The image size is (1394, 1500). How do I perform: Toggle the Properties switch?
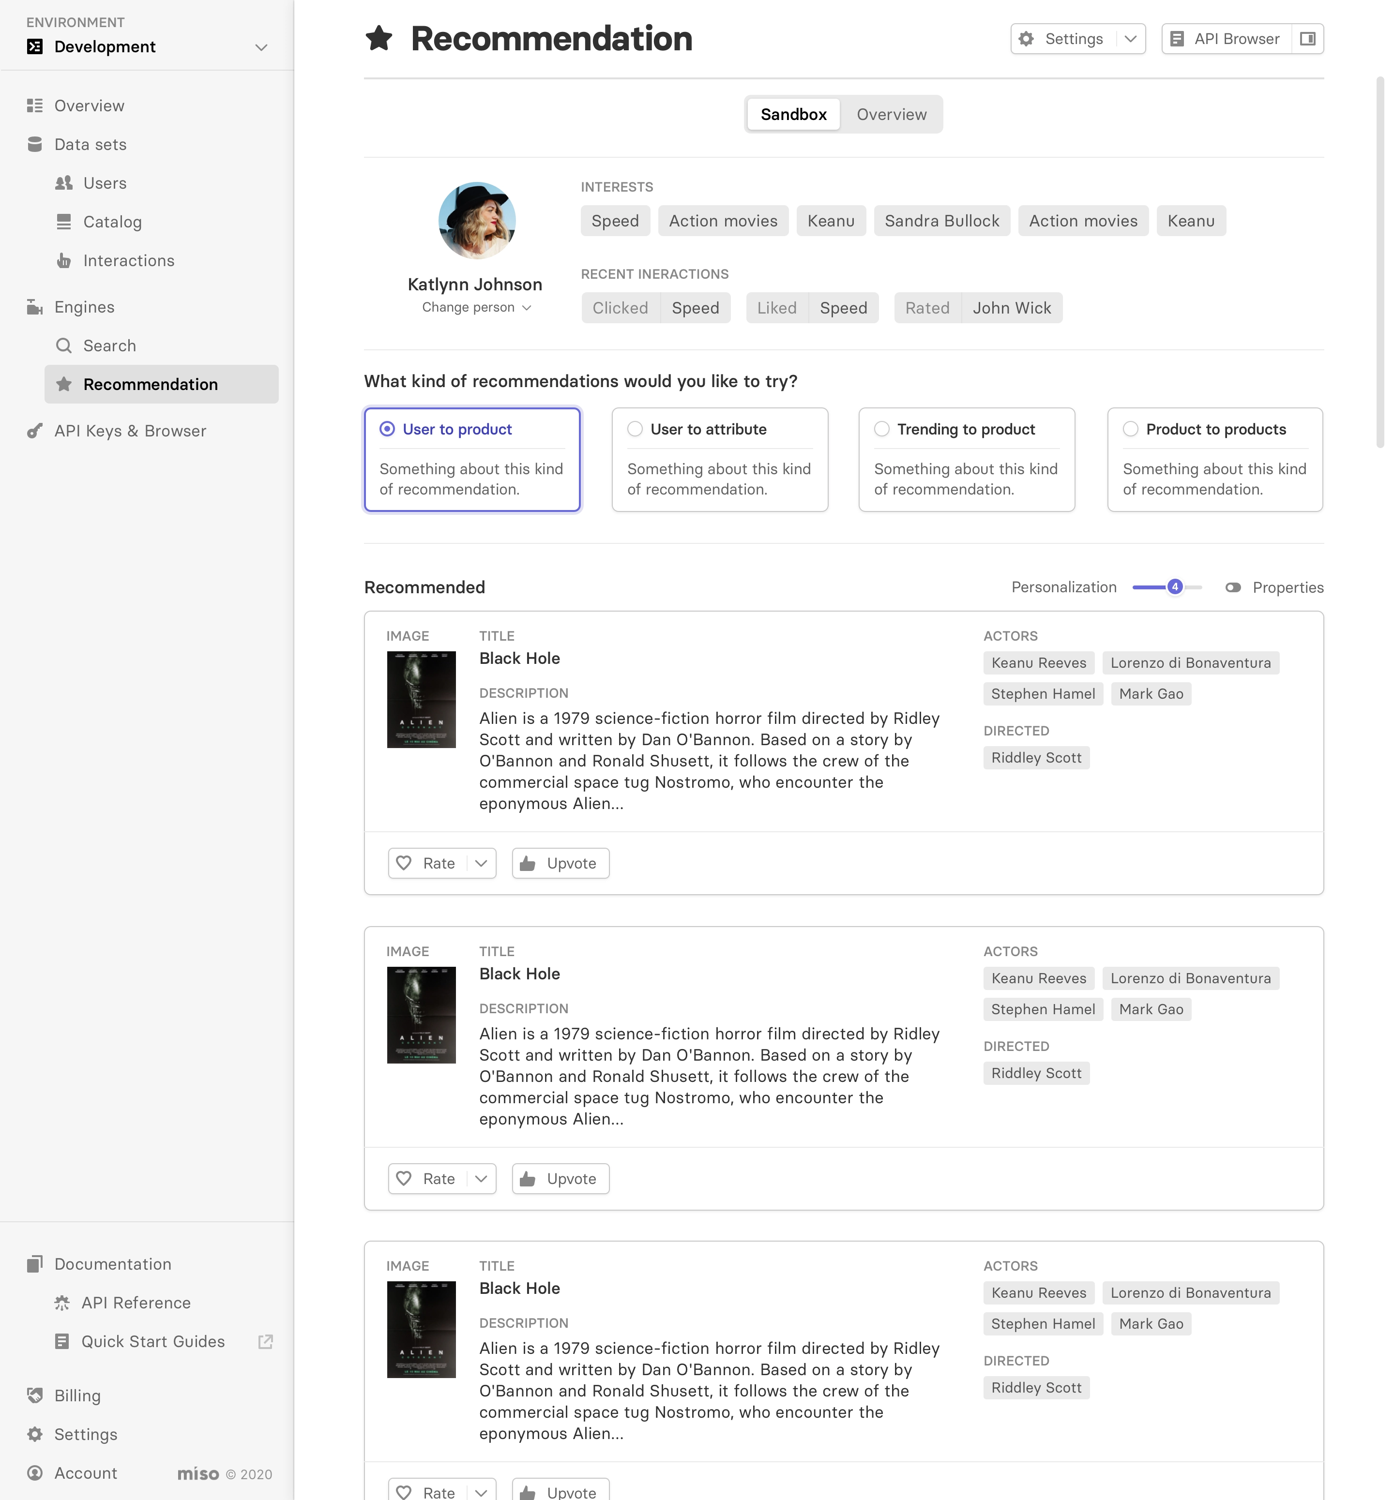click(1232, 587)
